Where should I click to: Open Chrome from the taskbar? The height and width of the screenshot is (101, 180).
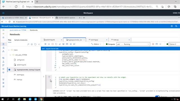[x=41, y=99]
